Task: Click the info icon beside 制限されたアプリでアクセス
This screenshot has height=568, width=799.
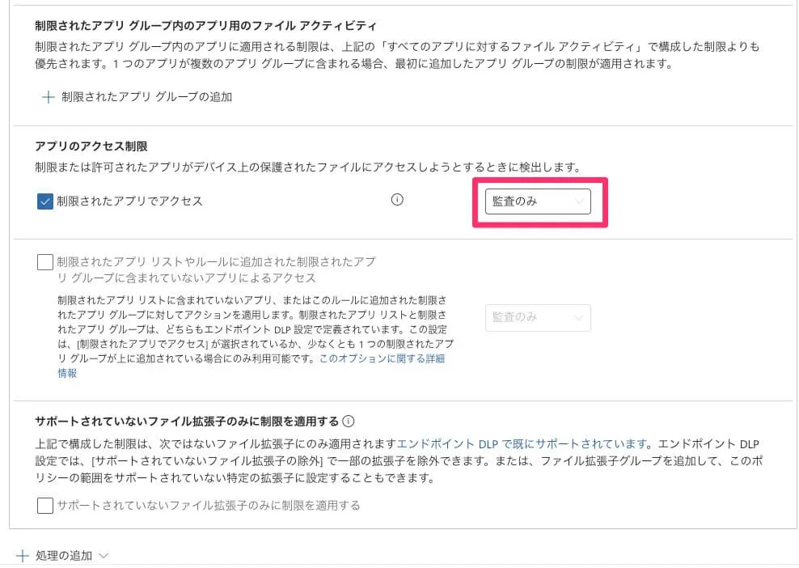Action: pos(397,201)
